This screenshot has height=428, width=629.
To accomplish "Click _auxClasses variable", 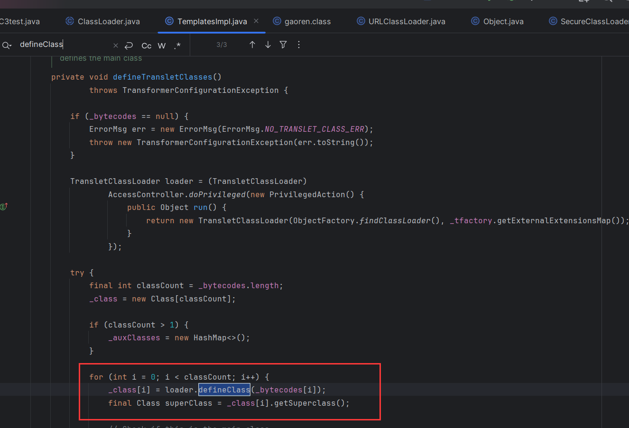I will click(x=134, y=337).
